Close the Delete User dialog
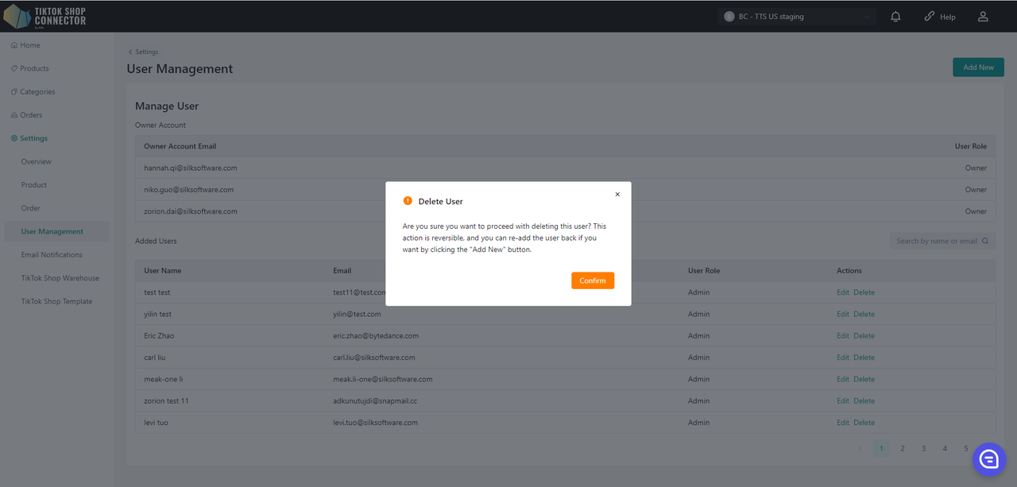 coord(617,195)
